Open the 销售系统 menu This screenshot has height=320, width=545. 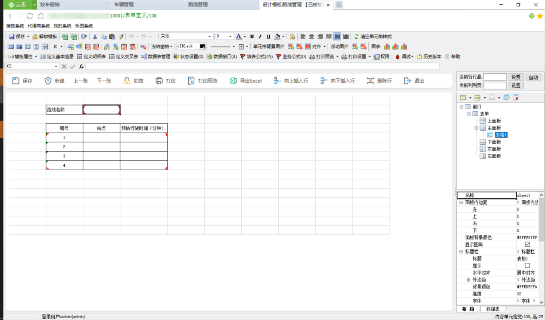pyautogui.click(x=15, y=26)
